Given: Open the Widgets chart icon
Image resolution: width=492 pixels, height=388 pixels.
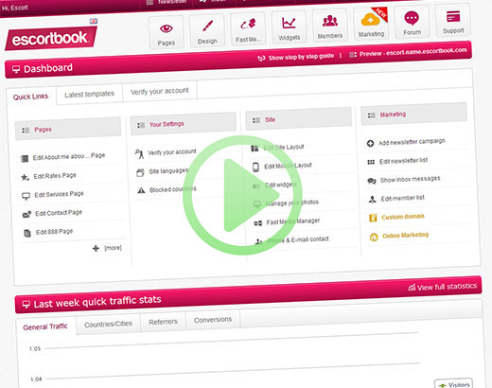Looking at the screenshot, I should [289, 26].
